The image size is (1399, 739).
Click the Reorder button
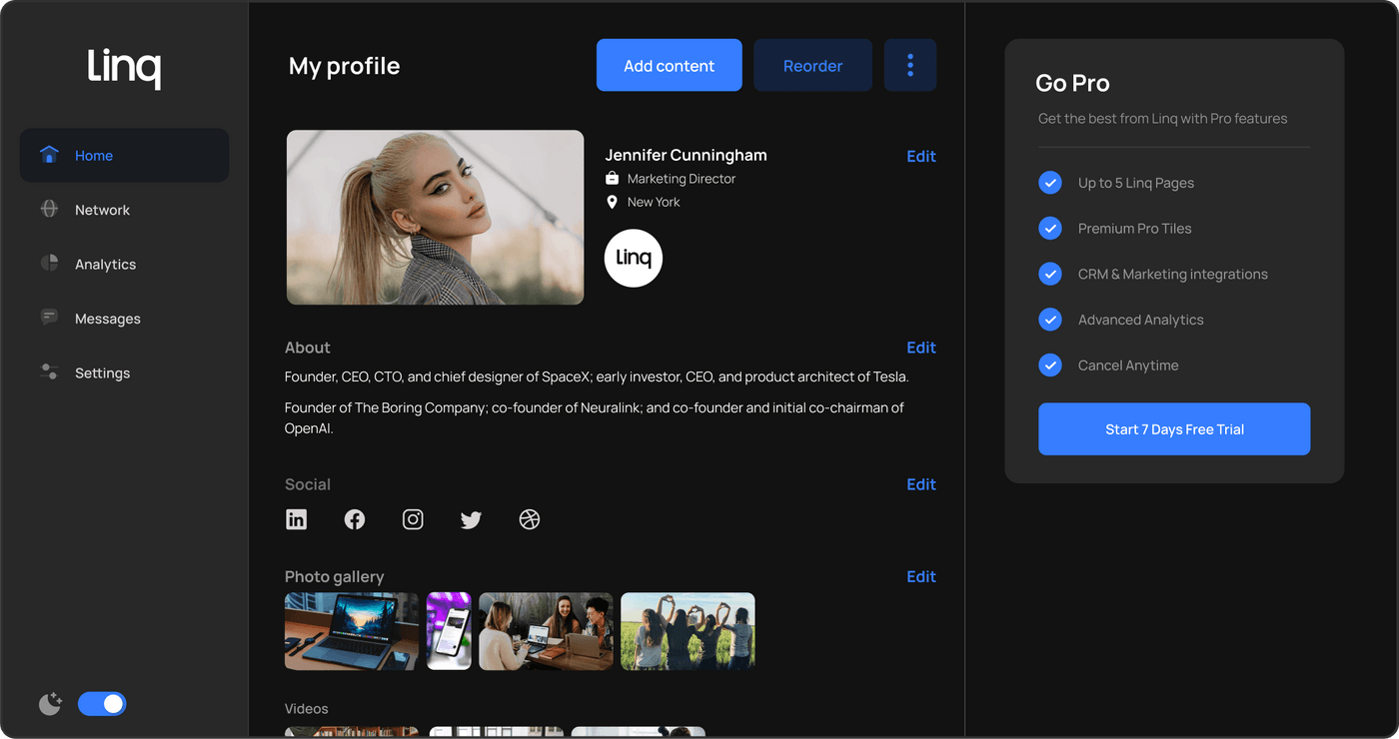[812, 65]
